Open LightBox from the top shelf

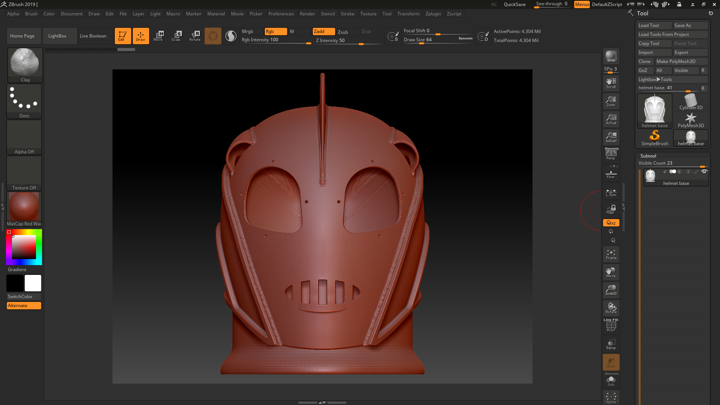(x=60, y=36)
